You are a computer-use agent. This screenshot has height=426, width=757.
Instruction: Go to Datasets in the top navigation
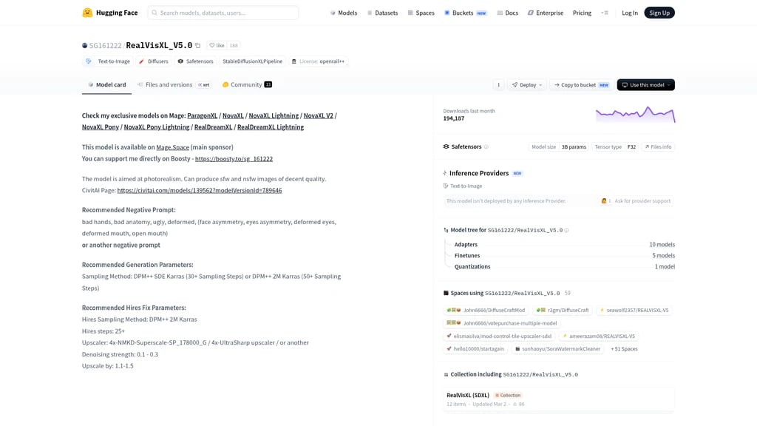(382, 13)
